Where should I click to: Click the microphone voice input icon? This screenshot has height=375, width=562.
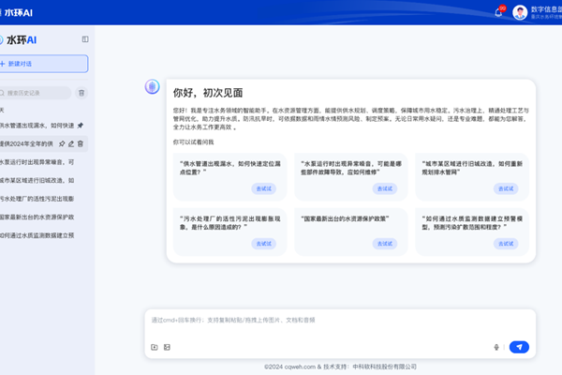(496, 347)
